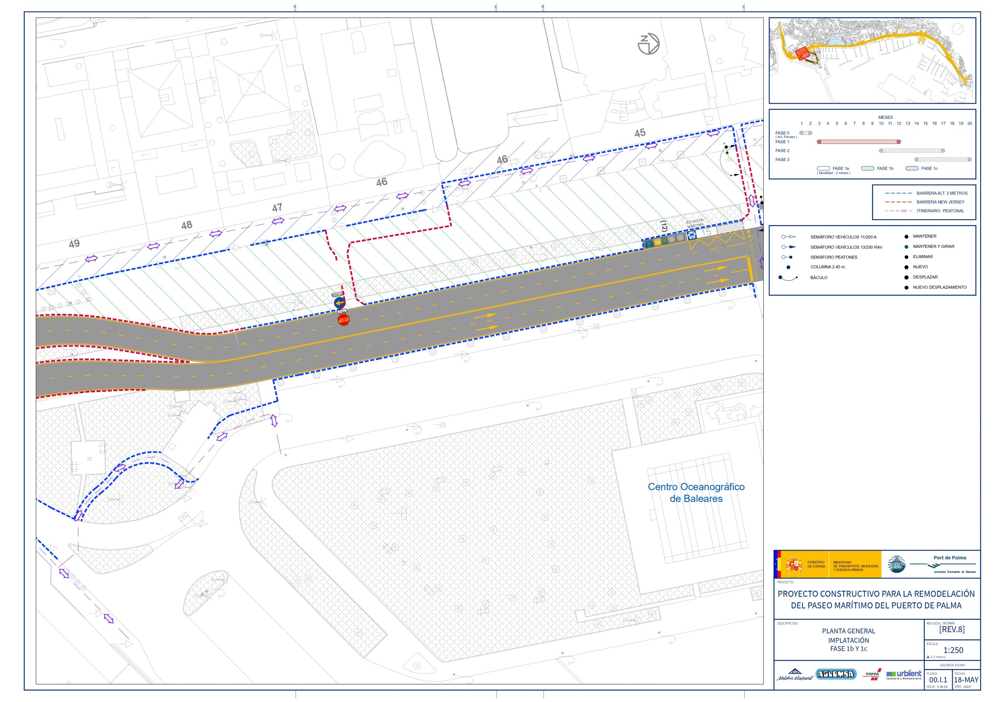Image resolution: width=993 pixels, height=702 pixels.
Task: Click the Port de Palma authority emblem
Action: tap(896, 564)
